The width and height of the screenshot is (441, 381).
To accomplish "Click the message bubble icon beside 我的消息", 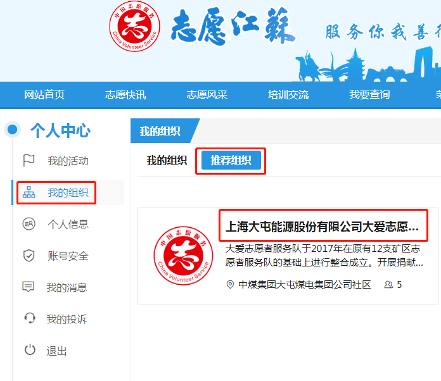I will [28, 287].
